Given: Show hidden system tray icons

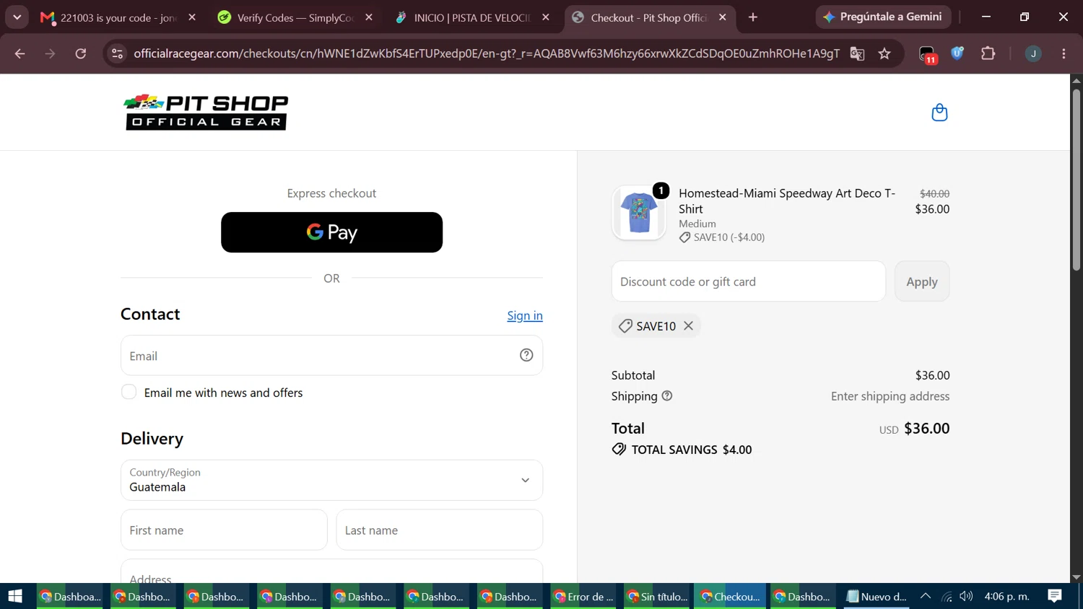Looking at the screenshot, I should tap(925, 596).
